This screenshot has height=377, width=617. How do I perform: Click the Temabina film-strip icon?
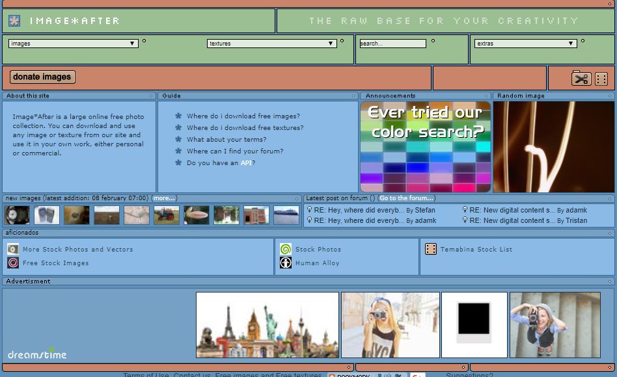431,249
